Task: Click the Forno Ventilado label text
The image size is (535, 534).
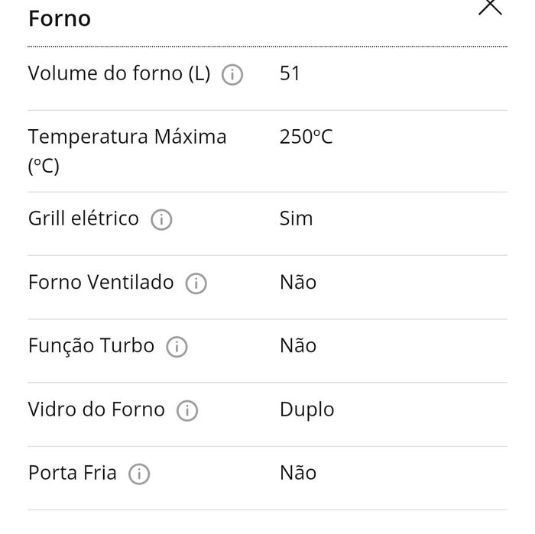Action: [101, 282]
